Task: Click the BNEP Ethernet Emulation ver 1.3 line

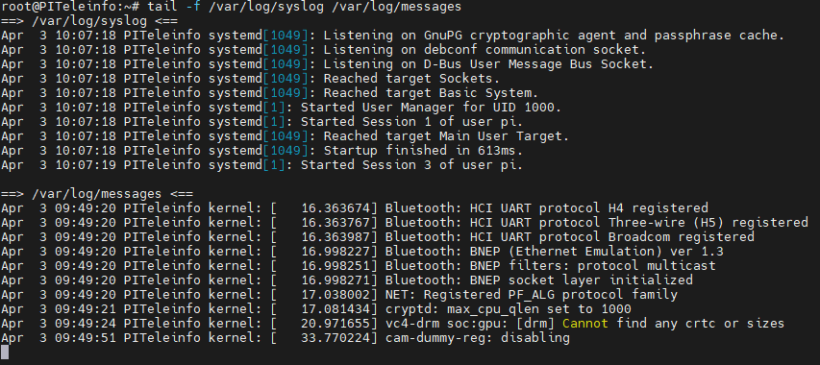Action: tap(361, 251)
